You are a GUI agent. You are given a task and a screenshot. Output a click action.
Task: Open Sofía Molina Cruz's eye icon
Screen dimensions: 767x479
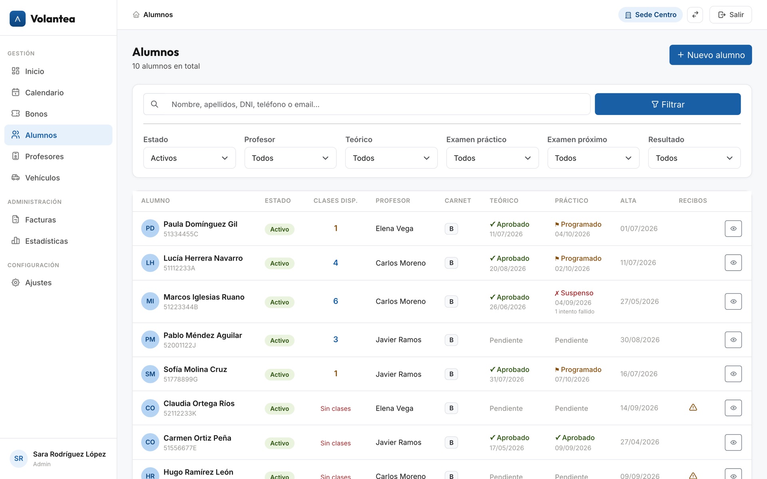[x=733, y=374]
